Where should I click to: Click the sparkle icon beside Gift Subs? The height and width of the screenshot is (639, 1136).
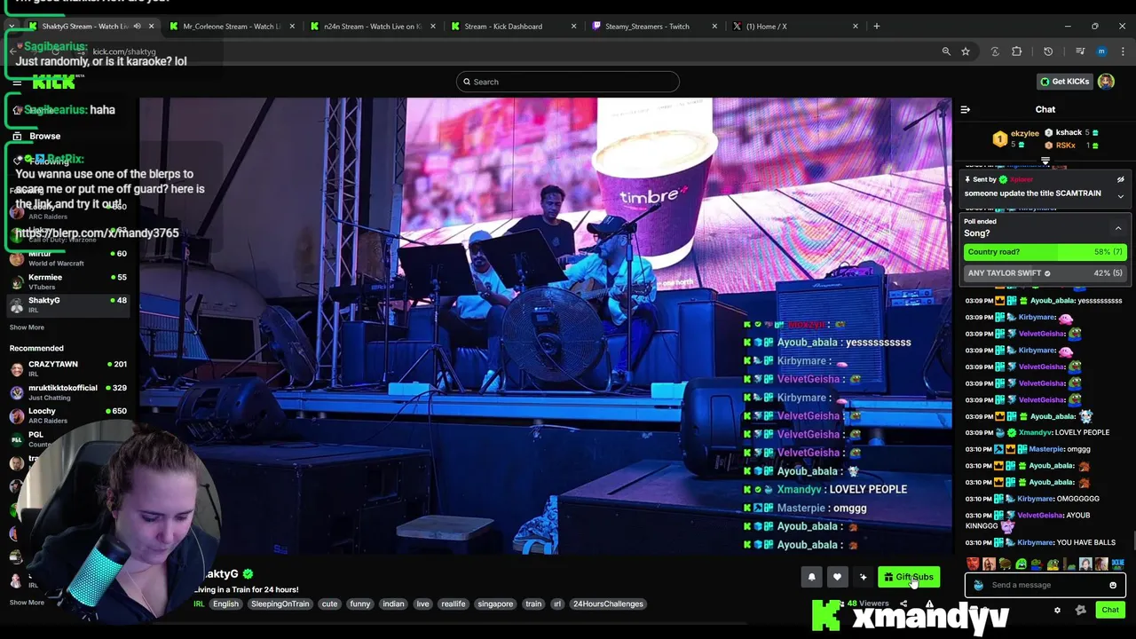(863, 577)
